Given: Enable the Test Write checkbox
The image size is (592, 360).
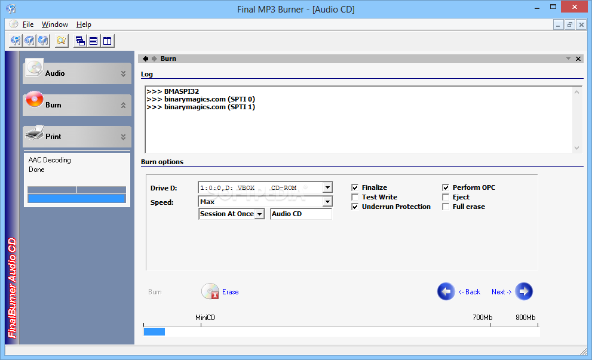Looking at the screenshot, I should pyautogui.click(x=354, y=197).
